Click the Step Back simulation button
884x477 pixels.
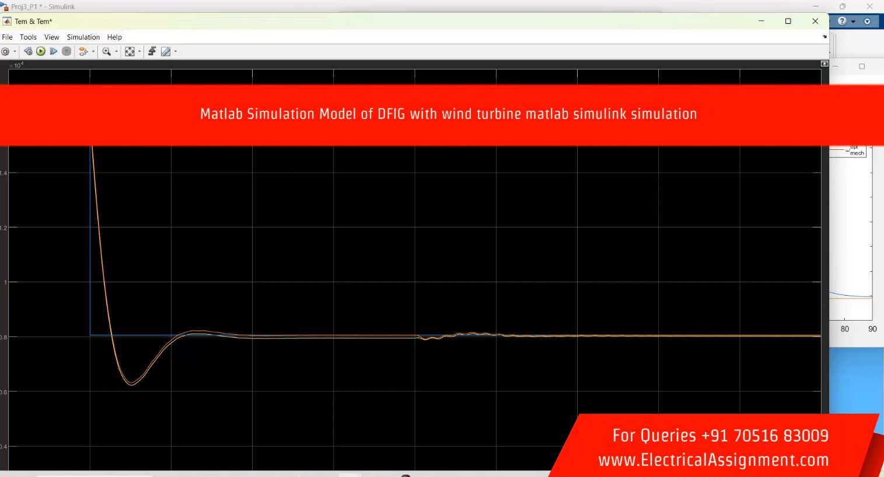coord(28,51)
